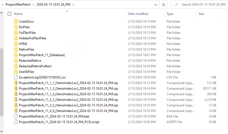
Task: Select the UserIDFiles folder name
Action: [27, 72]
